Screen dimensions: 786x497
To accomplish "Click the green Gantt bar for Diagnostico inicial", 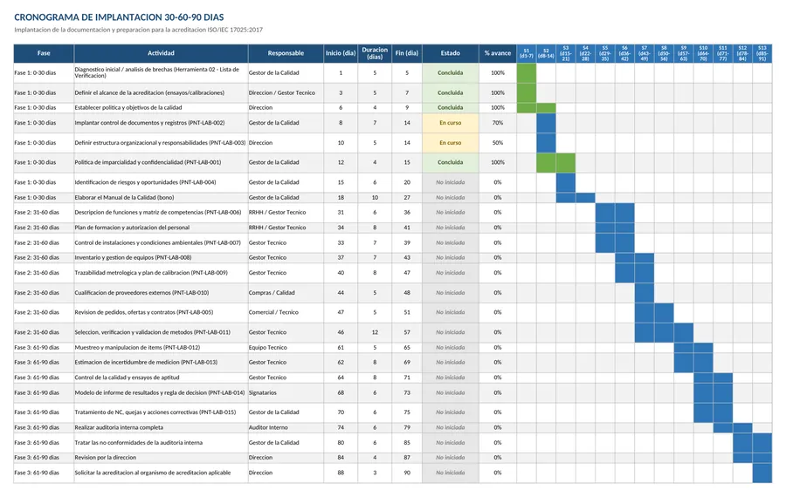I will 527,73.
